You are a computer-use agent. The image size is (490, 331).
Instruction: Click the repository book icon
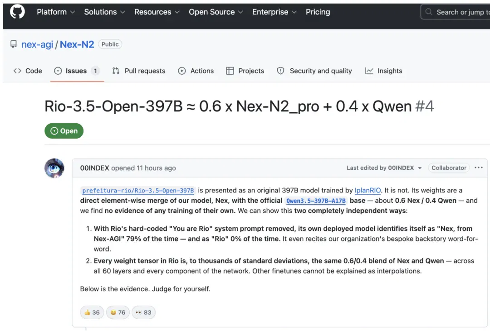click(x=14, y=44)
